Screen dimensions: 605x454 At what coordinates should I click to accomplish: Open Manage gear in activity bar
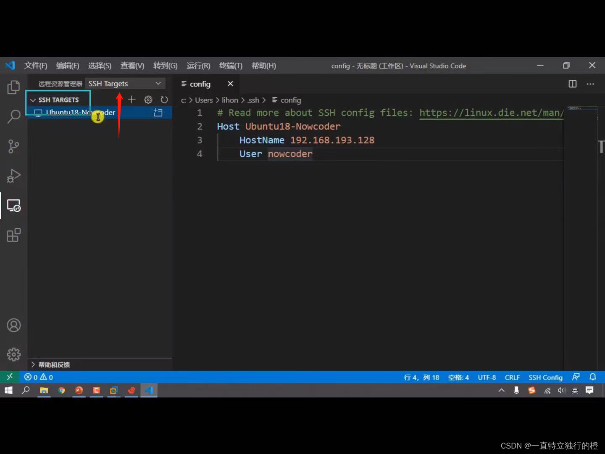pos(13,354)
